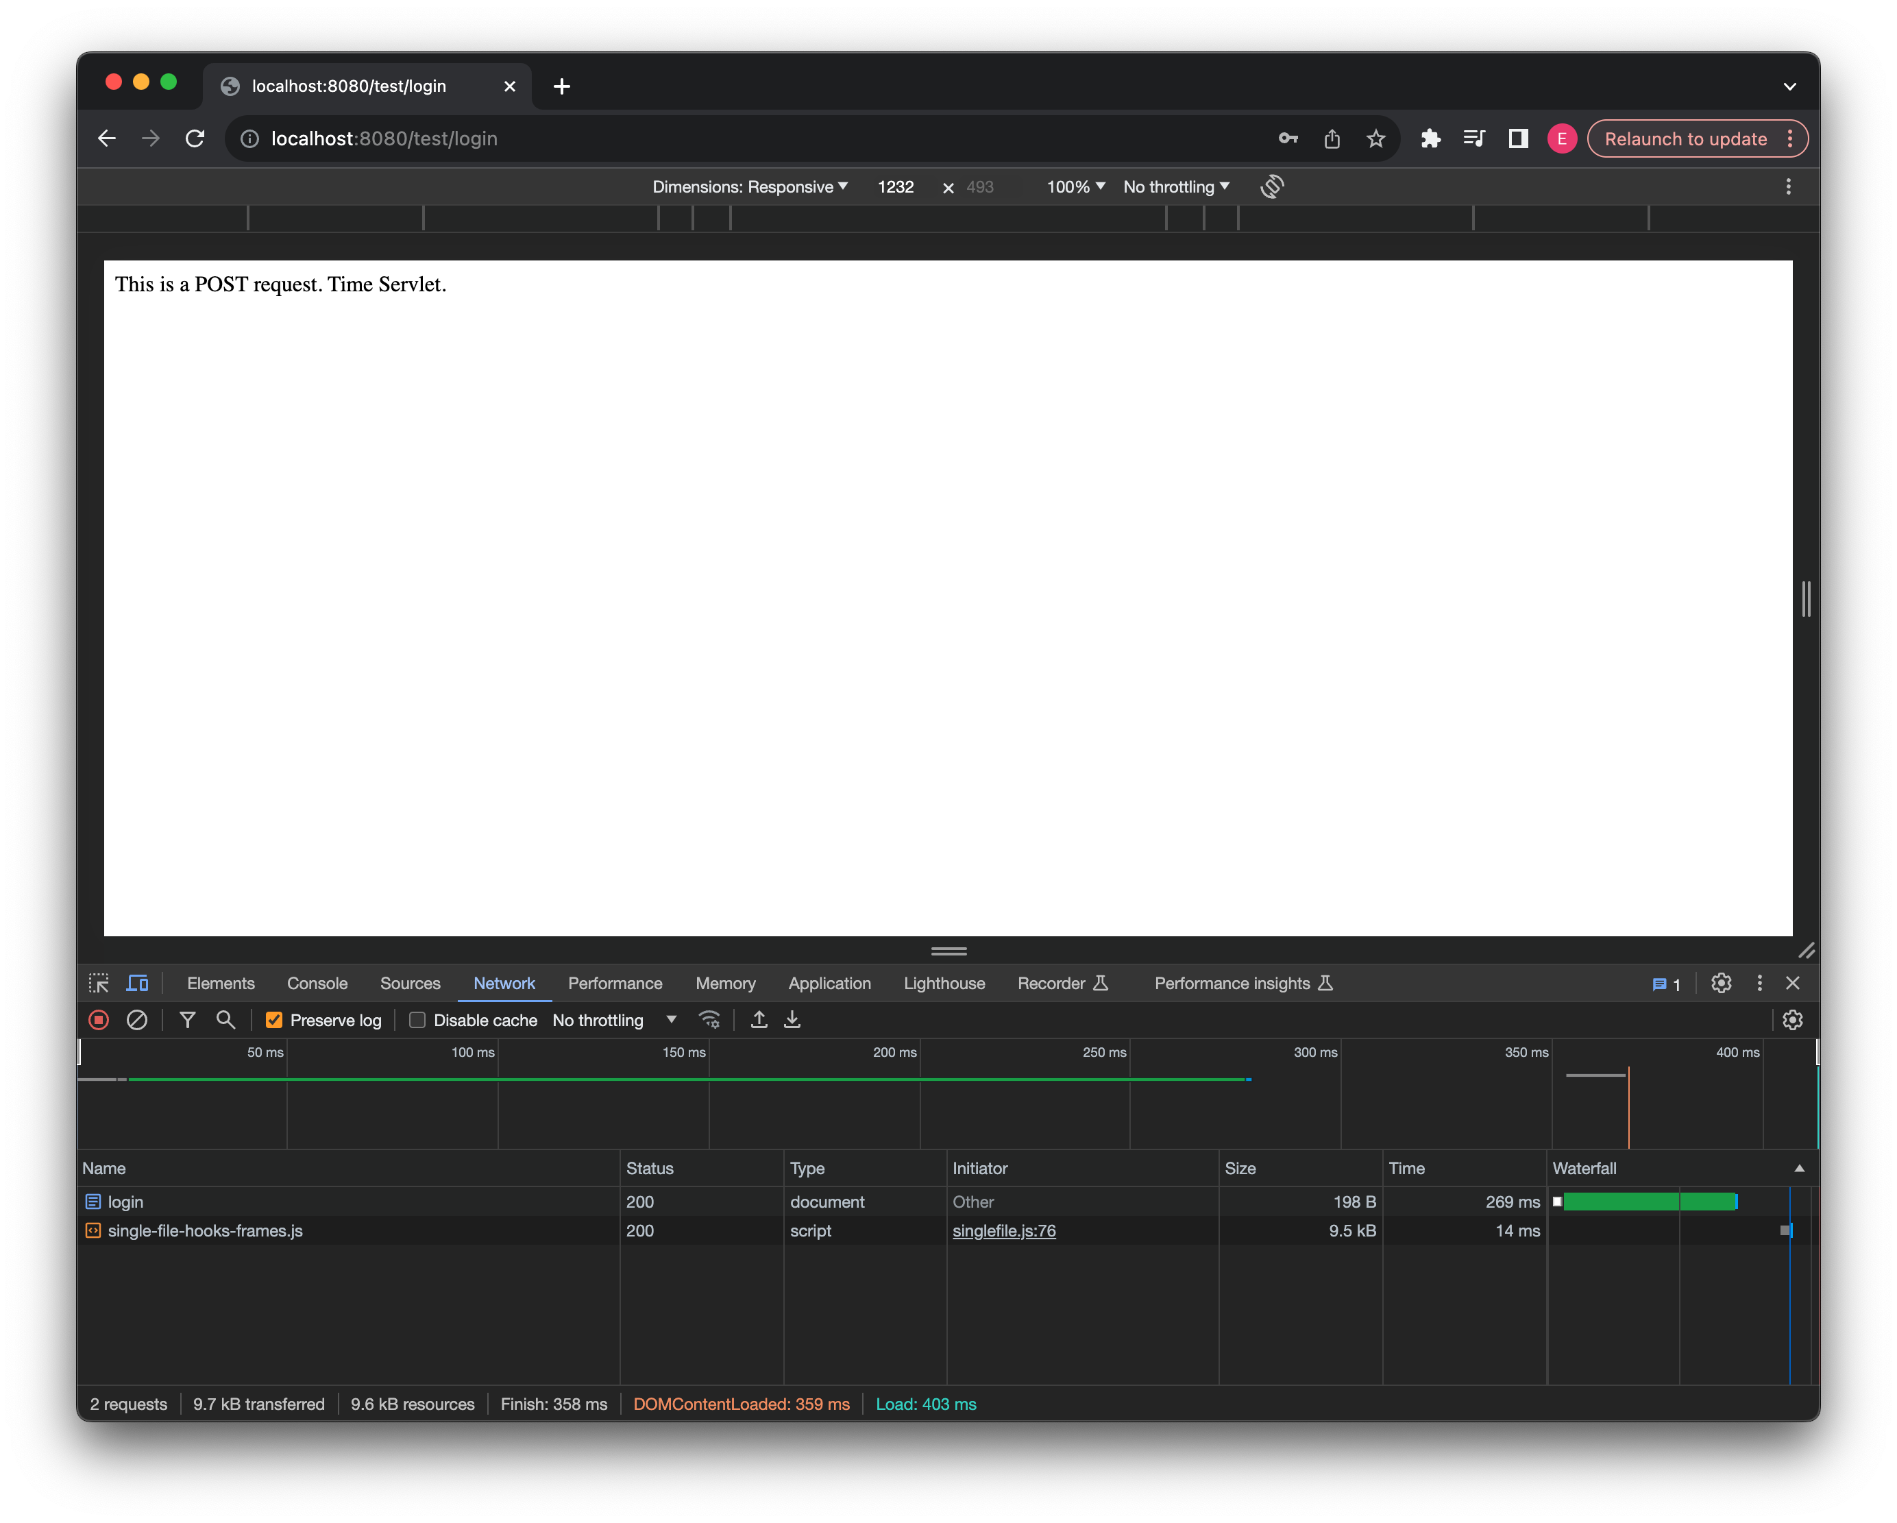Click the import HAR file upload icon
Viewport: 1897px width, 1523px height.
click(759, 1020)
